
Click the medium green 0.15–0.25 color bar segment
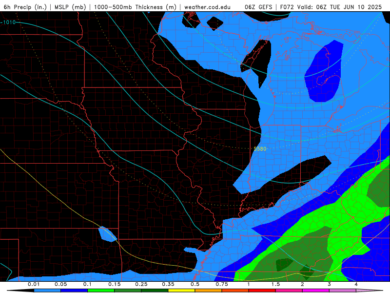[128, 291]
